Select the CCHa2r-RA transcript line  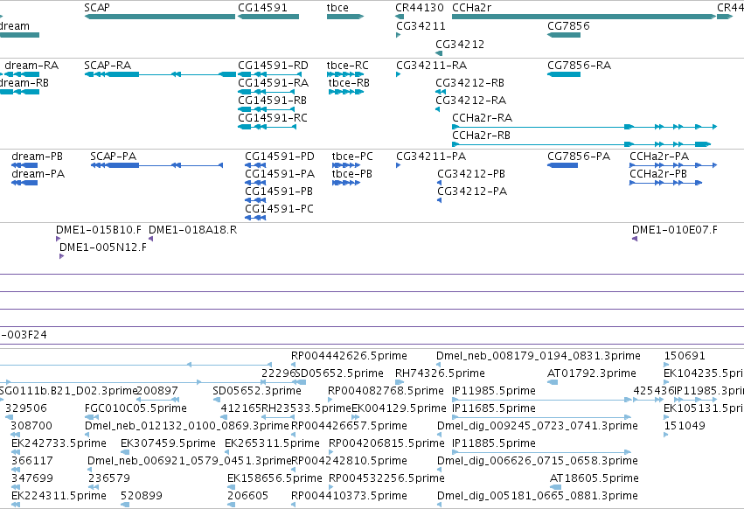(584, 127)
